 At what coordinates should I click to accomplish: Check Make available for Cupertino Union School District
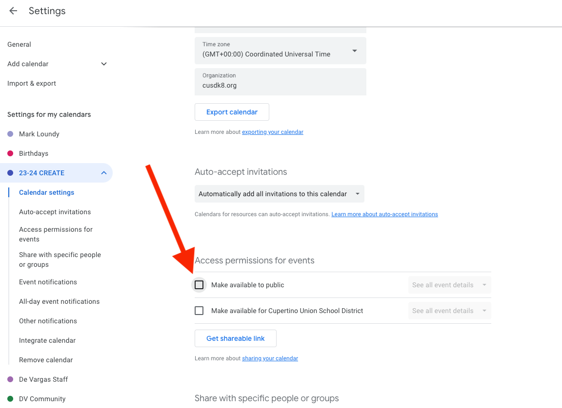pos(199,311)
